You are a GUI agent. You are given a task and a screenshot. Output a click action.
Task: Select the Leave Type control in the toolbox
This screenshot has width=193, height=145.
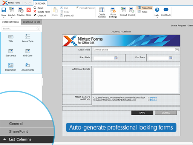click(28, 39)
